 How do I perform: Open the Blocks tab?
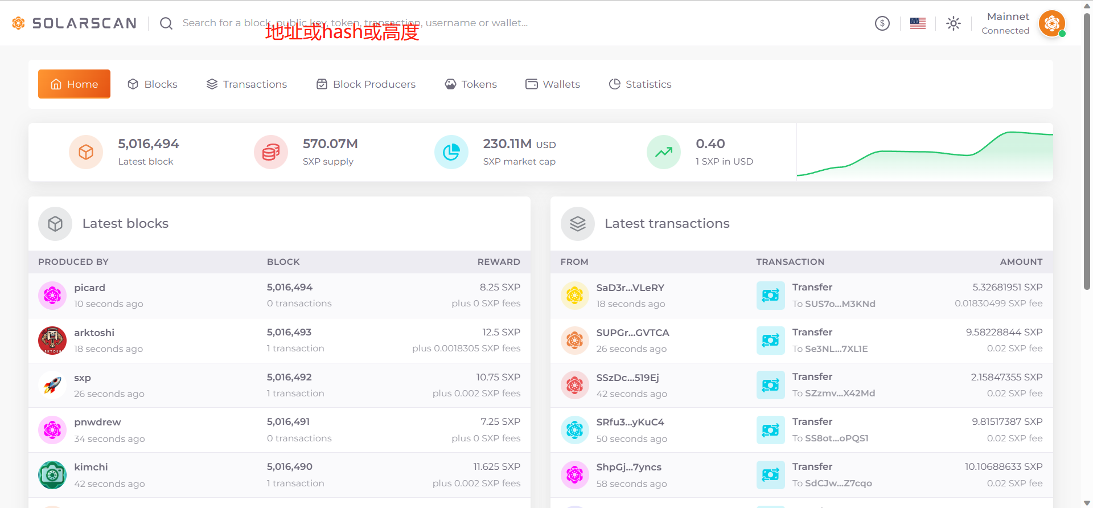(153, 84)
